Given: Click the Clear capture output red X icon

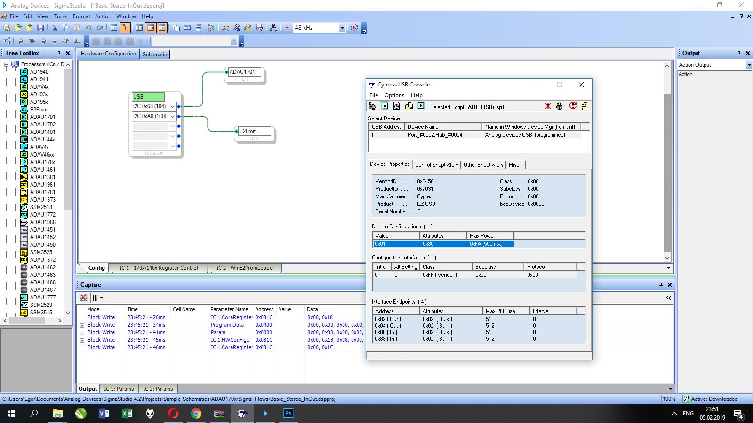Looking at the screenshot, I should (84, 298).
